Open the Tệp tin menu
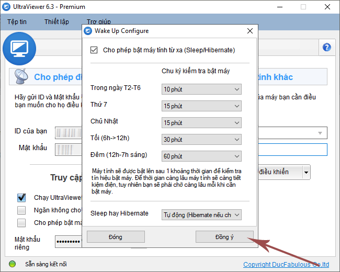This screenshot has width=340, height=272. point(17,22)
